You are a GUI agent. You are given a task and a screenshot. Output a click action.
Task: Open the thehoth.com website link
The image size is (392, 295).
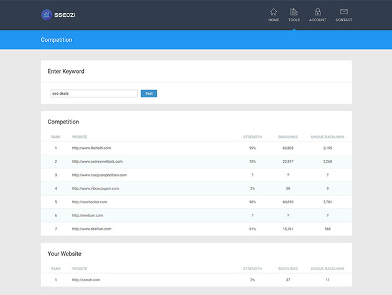pos(91,148)
